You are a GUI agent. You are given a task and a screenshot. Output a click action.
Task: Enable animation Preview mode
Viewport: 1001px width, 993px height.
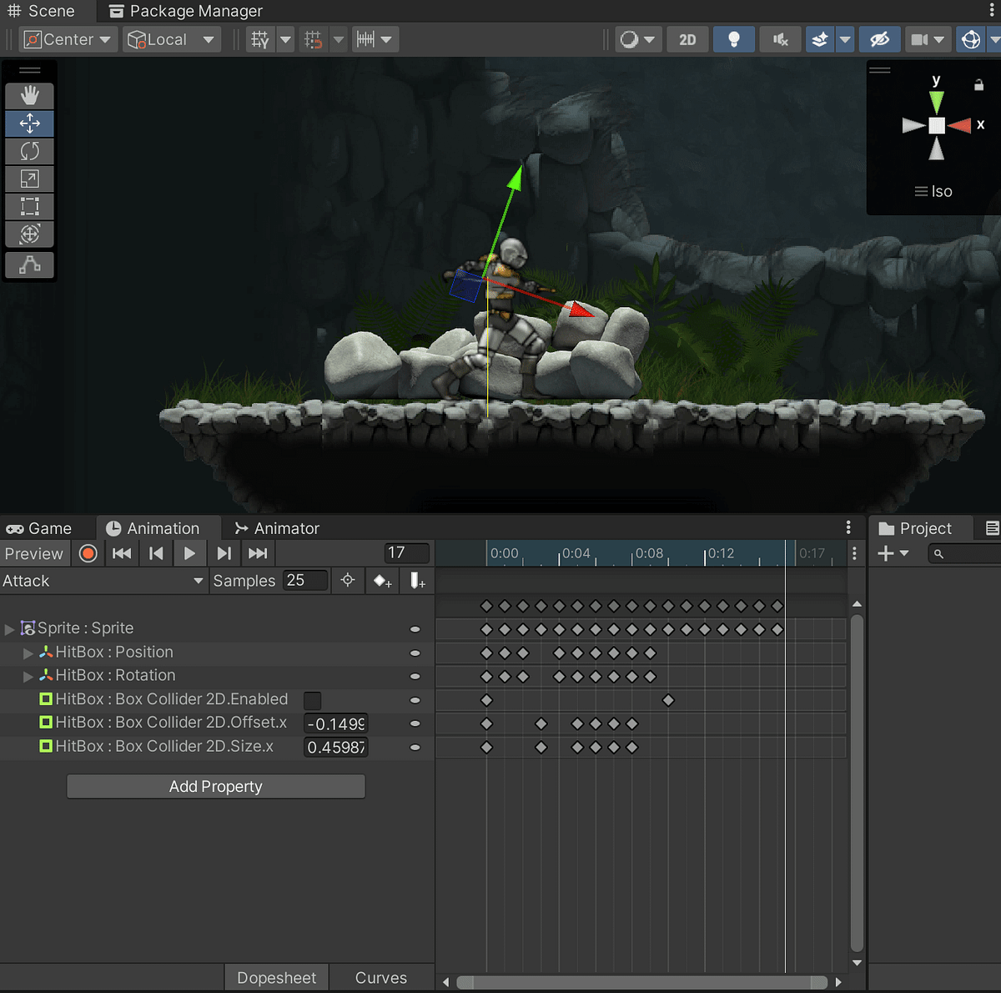coord(34,553)
